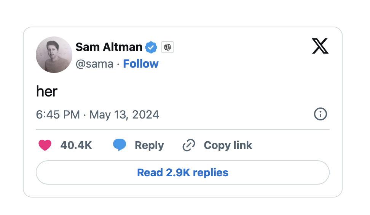
Task: Open the X logo in the corner
Action: tap(320, 46)
